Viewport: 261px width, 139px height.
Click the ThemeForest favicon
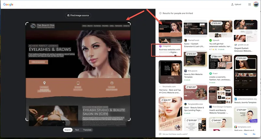[185, 40]
